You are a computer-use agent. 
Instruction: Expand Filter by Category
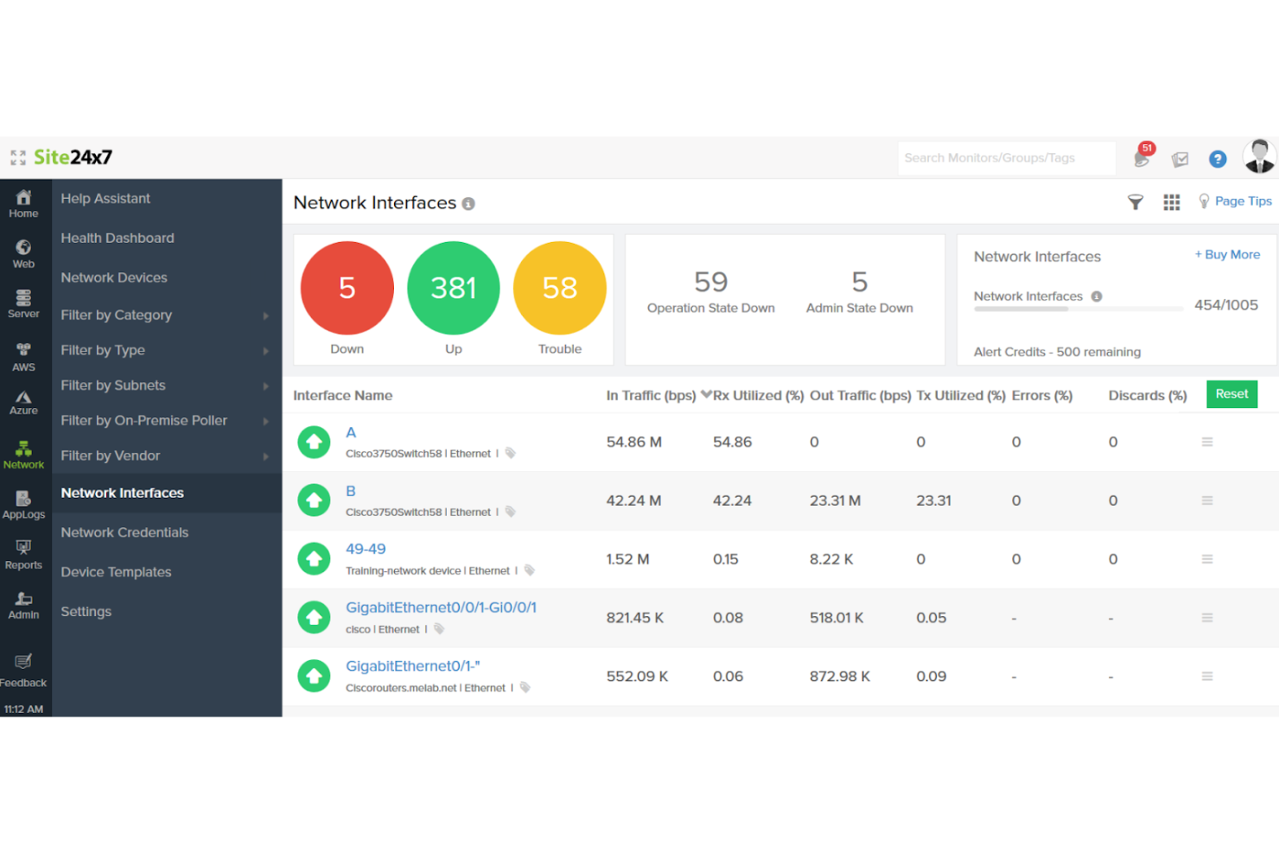click(117, 315)
